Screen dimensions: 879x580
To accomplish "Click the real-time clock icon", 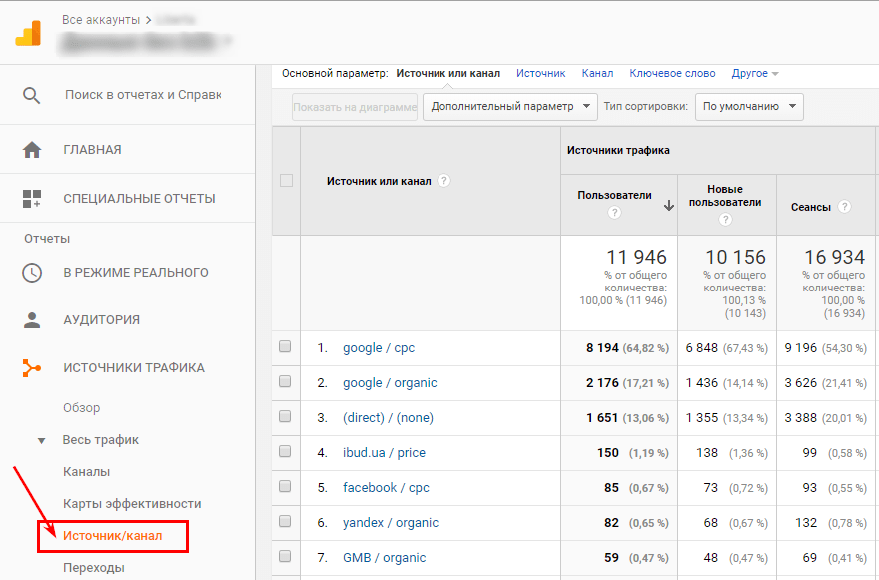I will pyautogui.click(x=32, y=273).
